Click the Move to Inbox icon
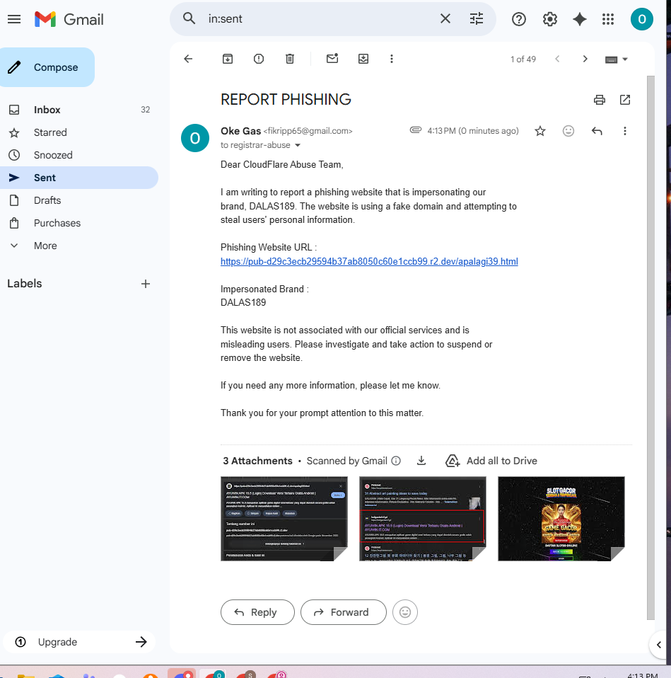The image size is (671, 678). (x=363, y=59)
